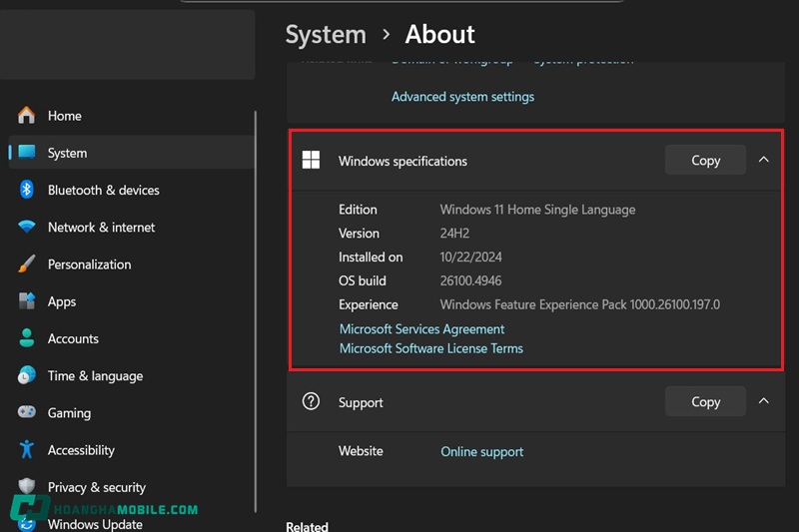Open Privacy & security settings

pos(96,487)
